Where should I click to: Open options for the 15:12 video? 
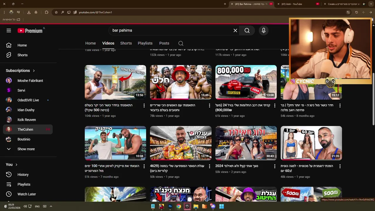point(340,105)
